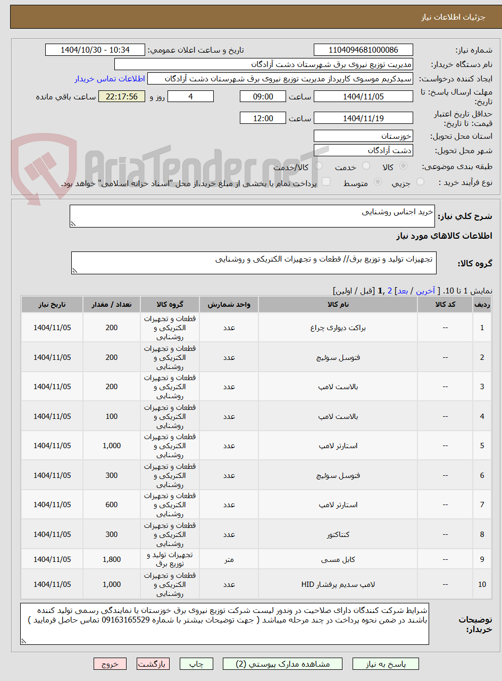Screen dimensions: 502x681
Task: Click the تجهیزات تولید و توزیع برق group cell
Action: [x=170, y=559]
